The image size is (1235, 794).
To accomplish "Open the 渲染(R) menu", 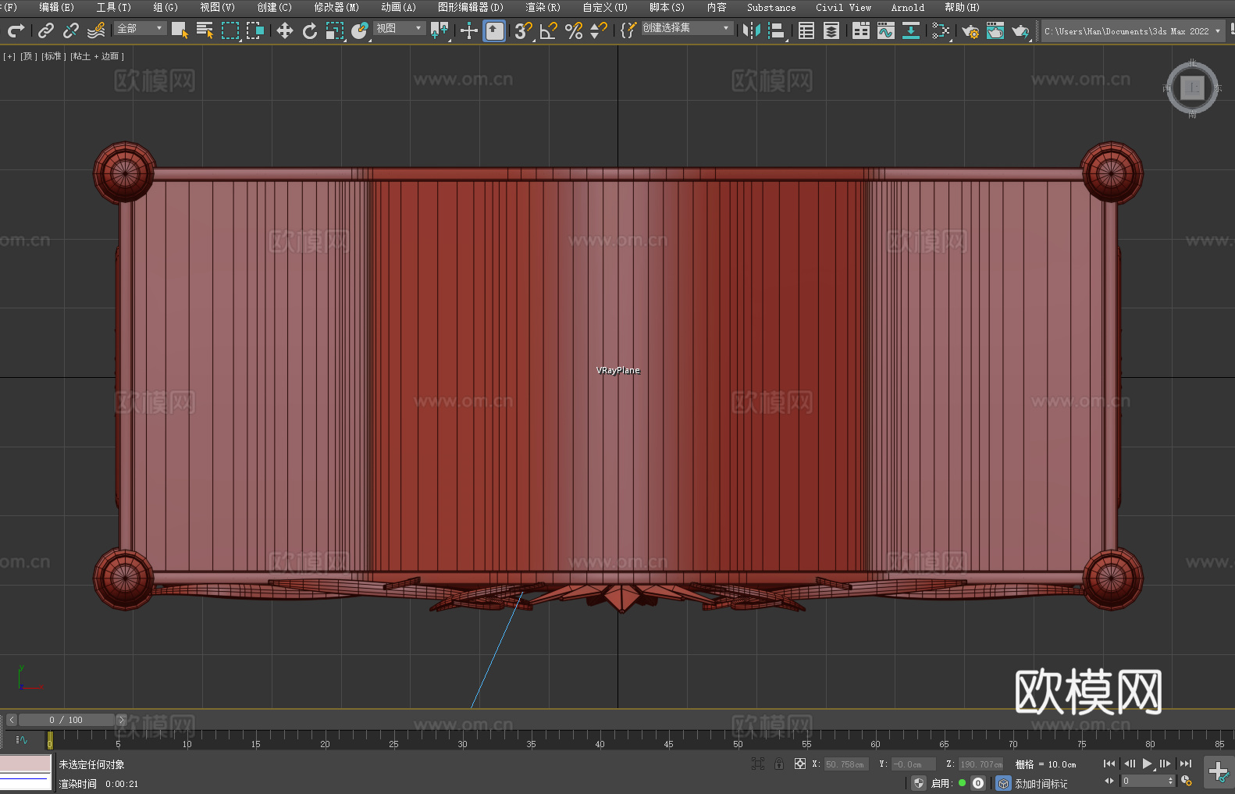I will click(x=543, y=7).
